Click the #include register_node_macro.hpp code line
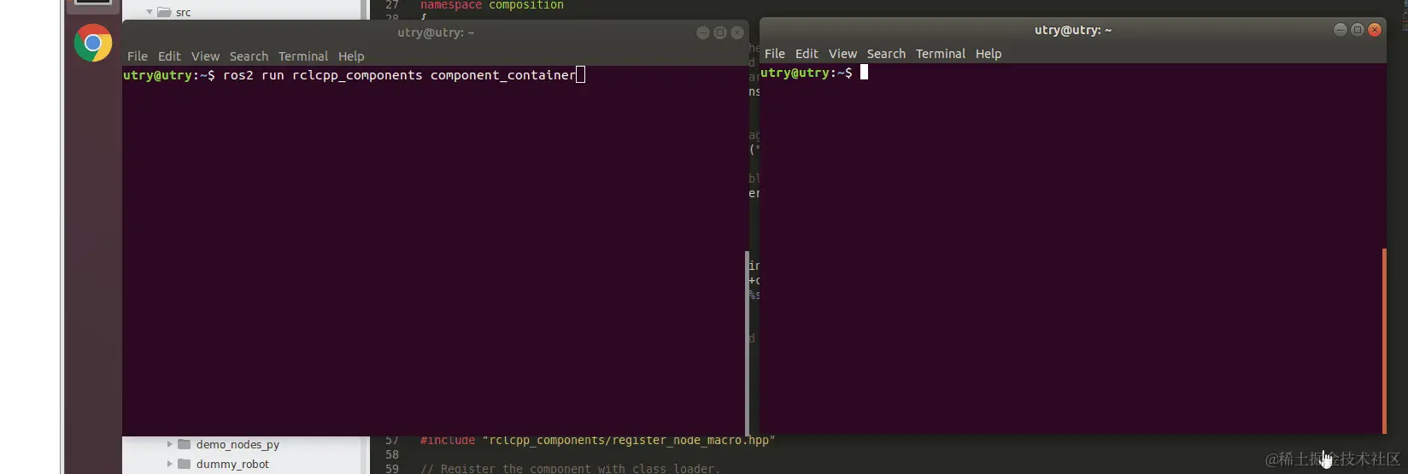 [x=597, y=441]
